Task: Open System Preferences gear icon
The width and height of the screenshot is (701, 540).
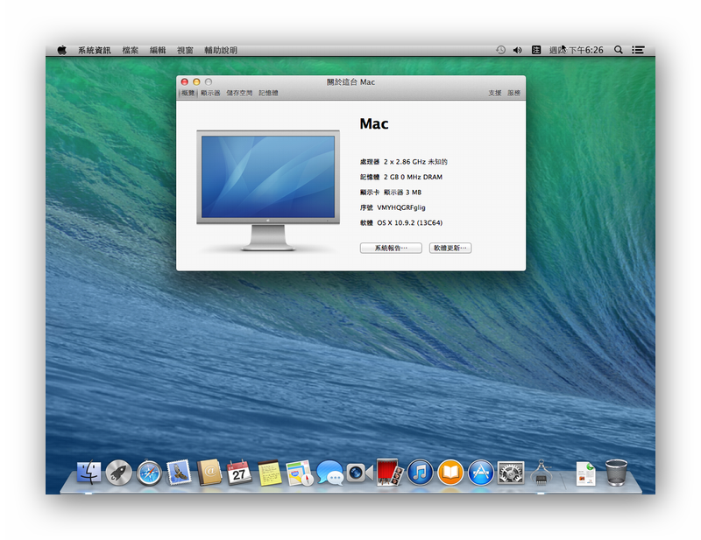Action: coord(511,473)
